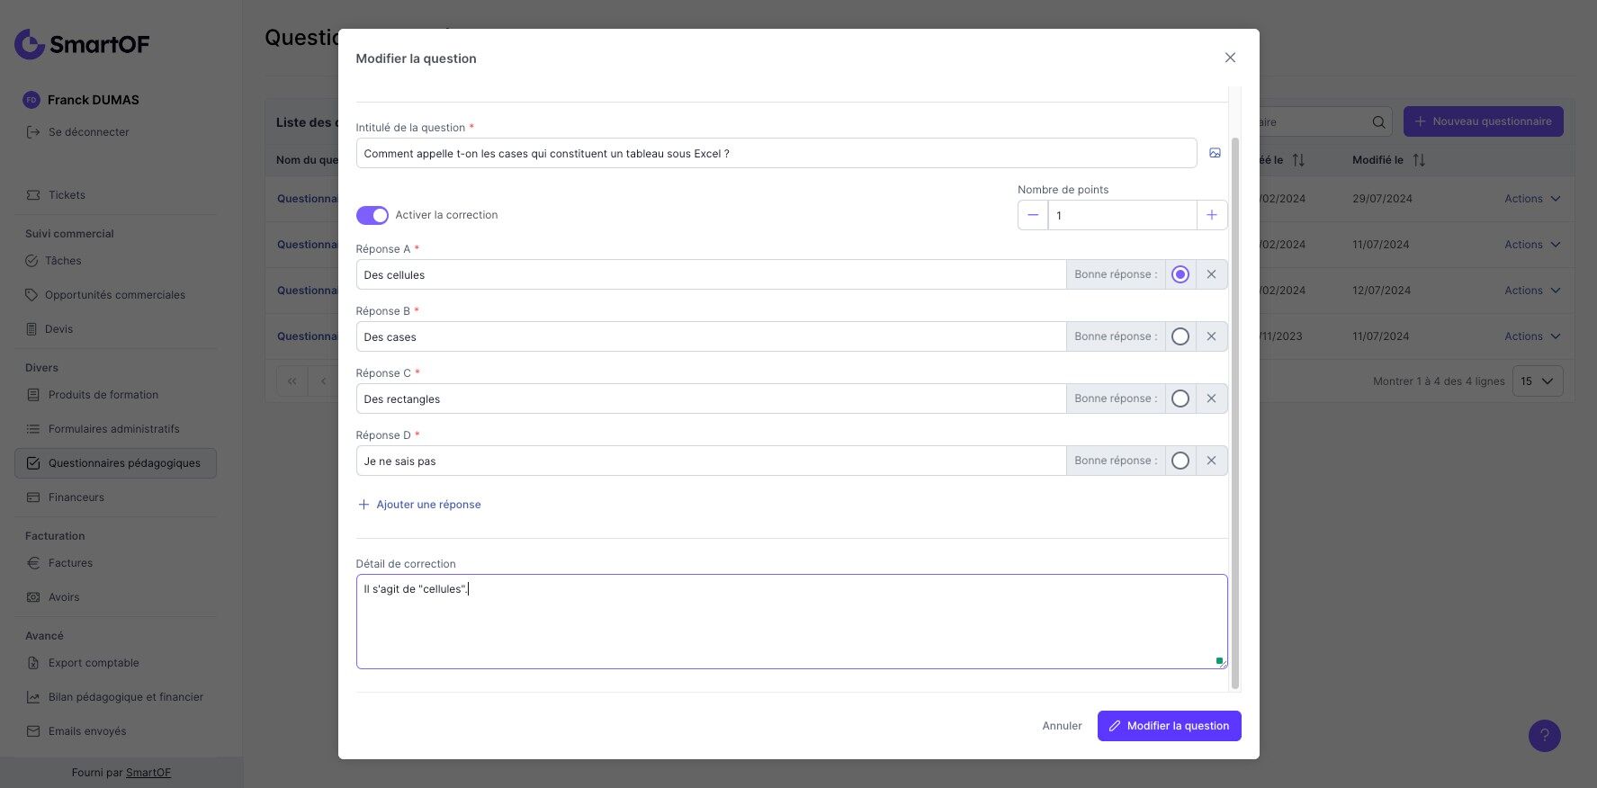Sort by the Modifié le column
Viewport: 1597px width, 788px height.
[1419, 160]
